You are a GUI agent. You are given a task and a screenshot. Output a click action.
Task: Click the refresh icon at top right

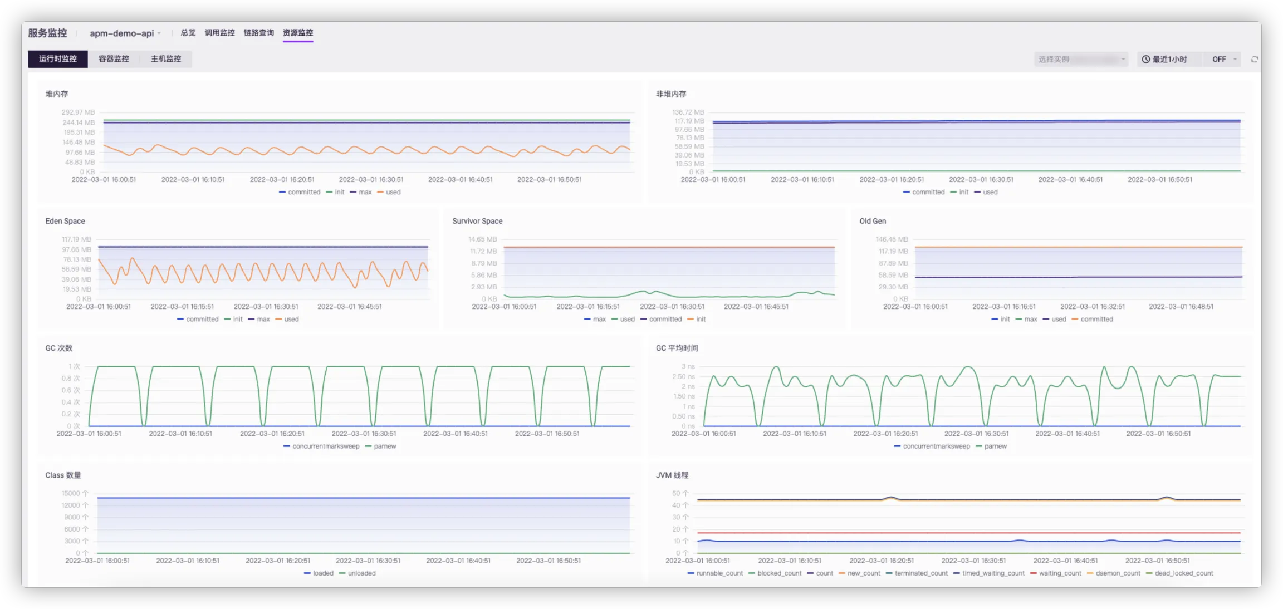pos(1254,59)
